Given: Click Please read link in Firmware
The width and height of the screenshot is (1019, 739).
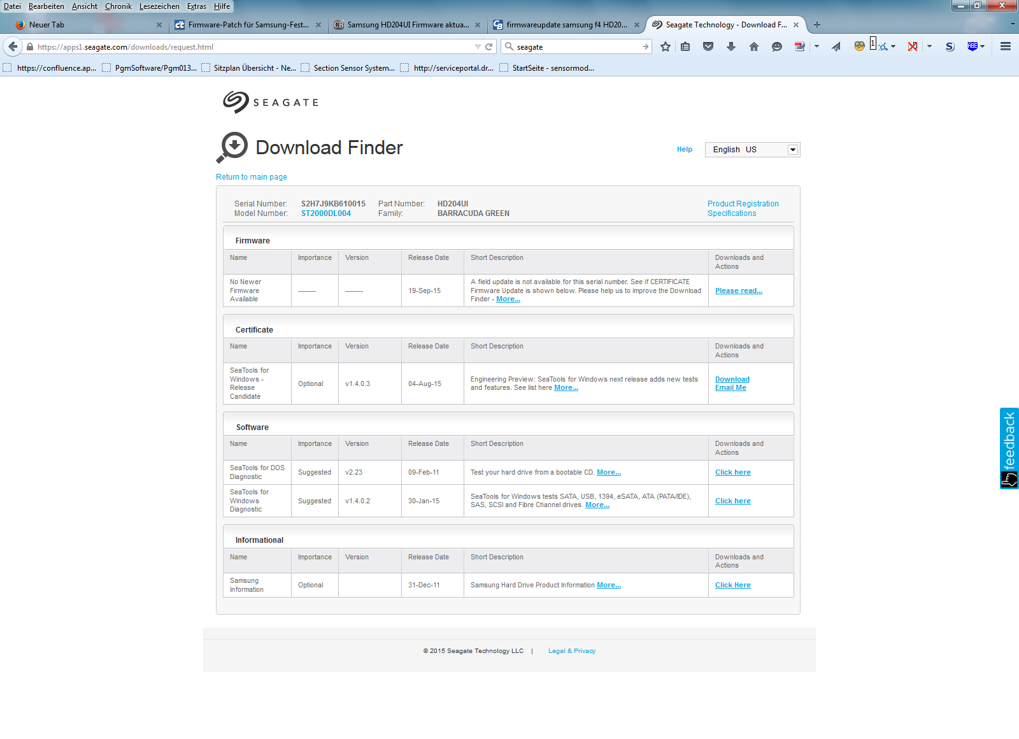Looking at the screenshot, I should tap(739, 291).
